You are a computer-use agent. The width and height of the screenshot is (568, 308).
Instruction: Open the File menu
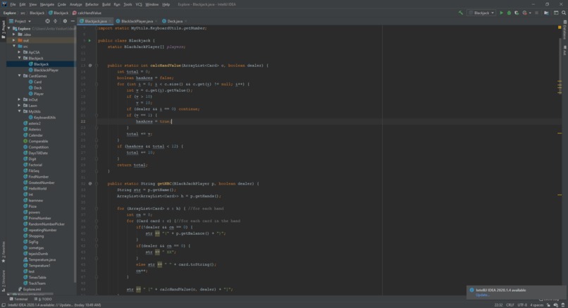pos(13,4)
